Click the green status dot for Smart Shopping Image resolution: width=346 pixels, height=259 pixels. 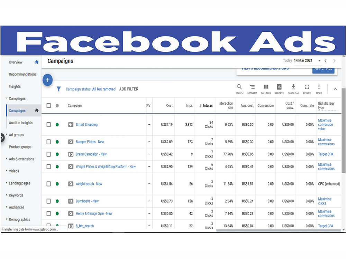[57, 125]
